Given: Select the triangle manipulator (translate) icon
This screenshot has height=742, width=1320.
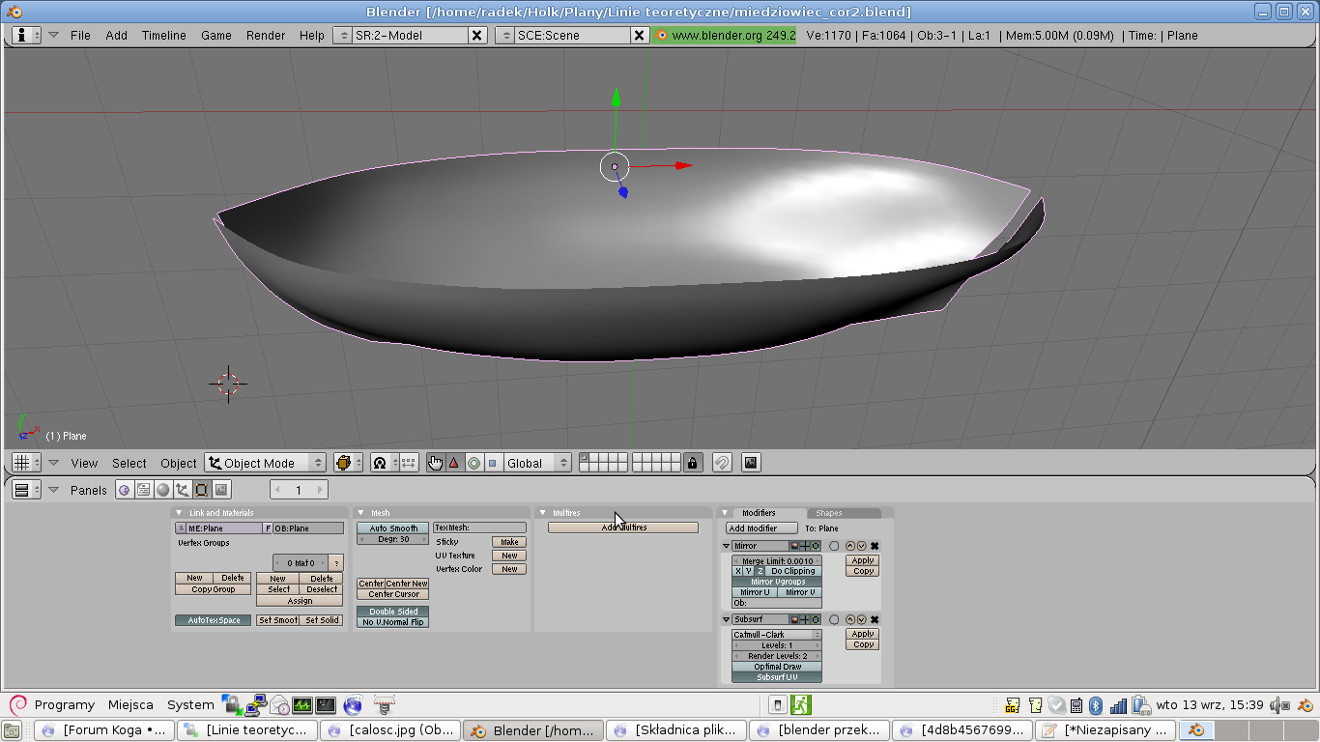Looking at the screenshot, I should [454, 463].
